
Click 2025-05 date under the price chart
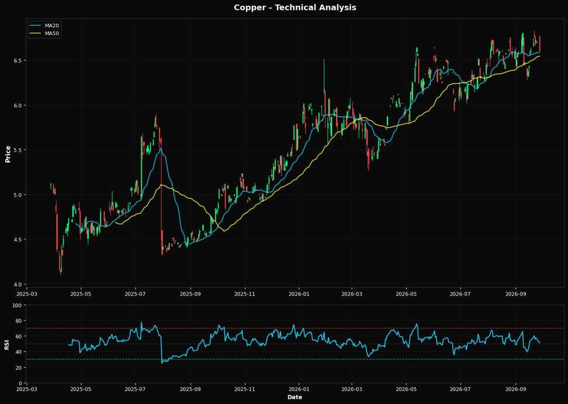[81, 294]
